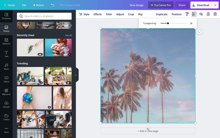
Task: Click the add comment bubble icon
Action: (199, 31)
